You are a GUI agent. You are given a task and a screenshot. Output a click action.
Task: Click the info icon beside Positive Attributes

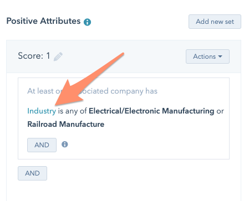pos(87,22)
